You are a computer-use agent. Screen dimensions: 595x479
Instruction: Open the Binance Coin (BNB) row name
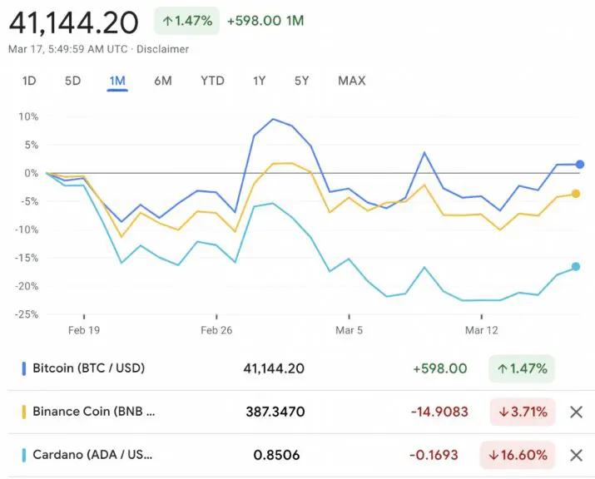coord(94,412)
